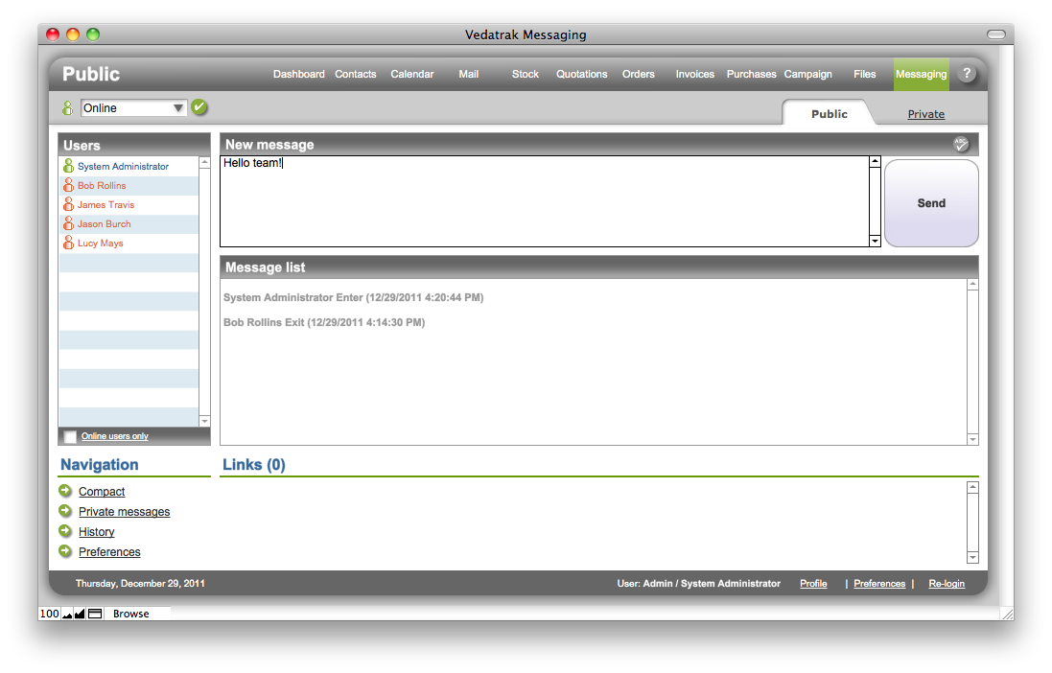Click down arrow of Users list scrollbar
This screenshot has height=673, width=1052.
point(204,421)
